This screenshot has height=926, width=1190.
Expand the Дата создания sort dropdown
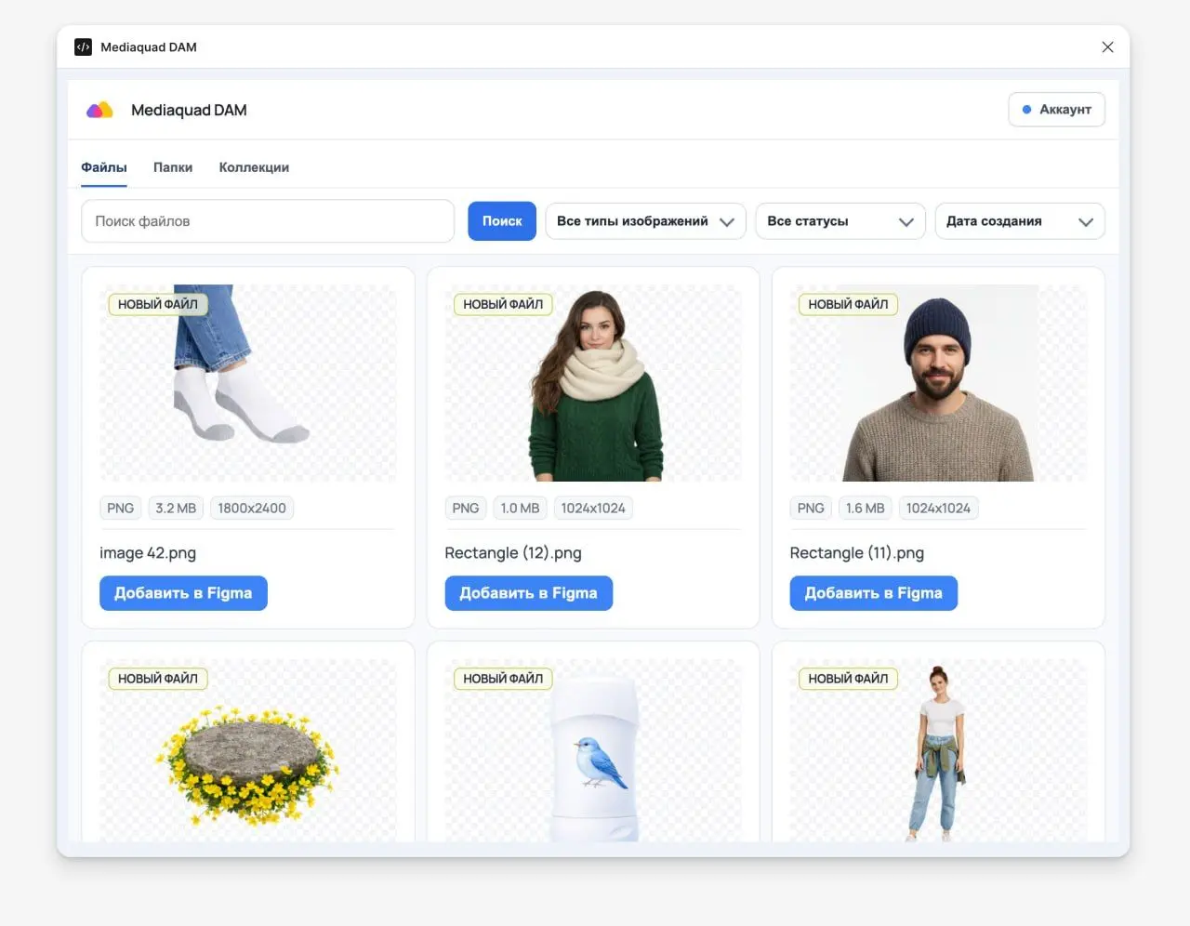pyautogui.click(x=1020, y=221)
